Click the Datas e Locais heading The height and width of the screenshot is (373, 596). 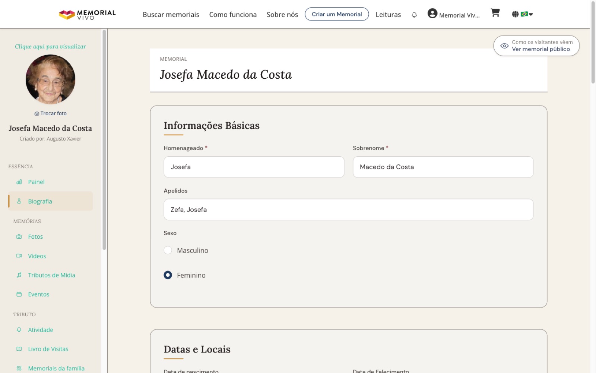pyautogui.click(x=197, y=350)
